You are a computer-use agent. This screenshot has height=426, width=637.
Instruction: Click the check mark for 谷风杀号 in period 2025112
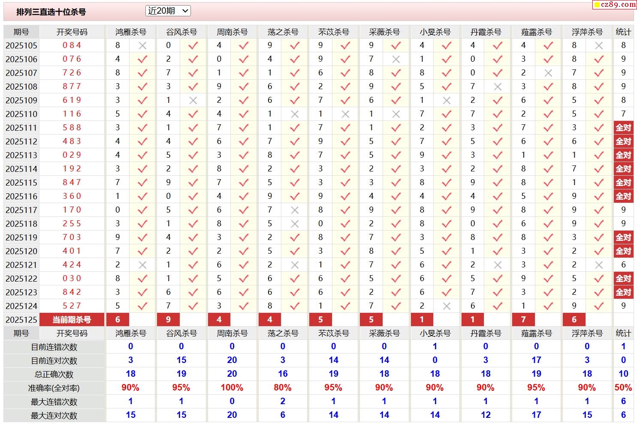point(193,141)
